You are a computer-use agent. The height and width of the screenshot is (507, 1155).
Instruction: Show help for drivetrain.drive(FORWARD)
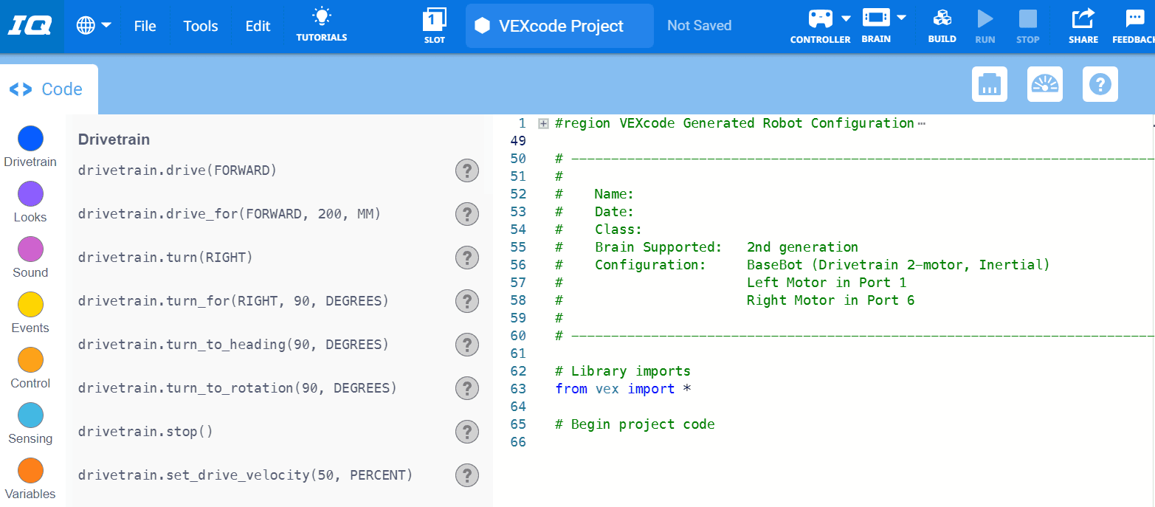466,170
